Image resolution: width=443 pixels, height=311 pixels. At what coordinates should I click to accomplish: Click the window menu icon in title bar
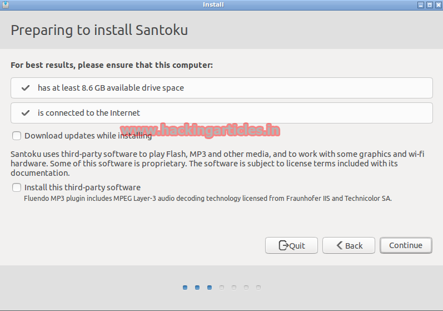pyautogui.click(x=5, y=4)
